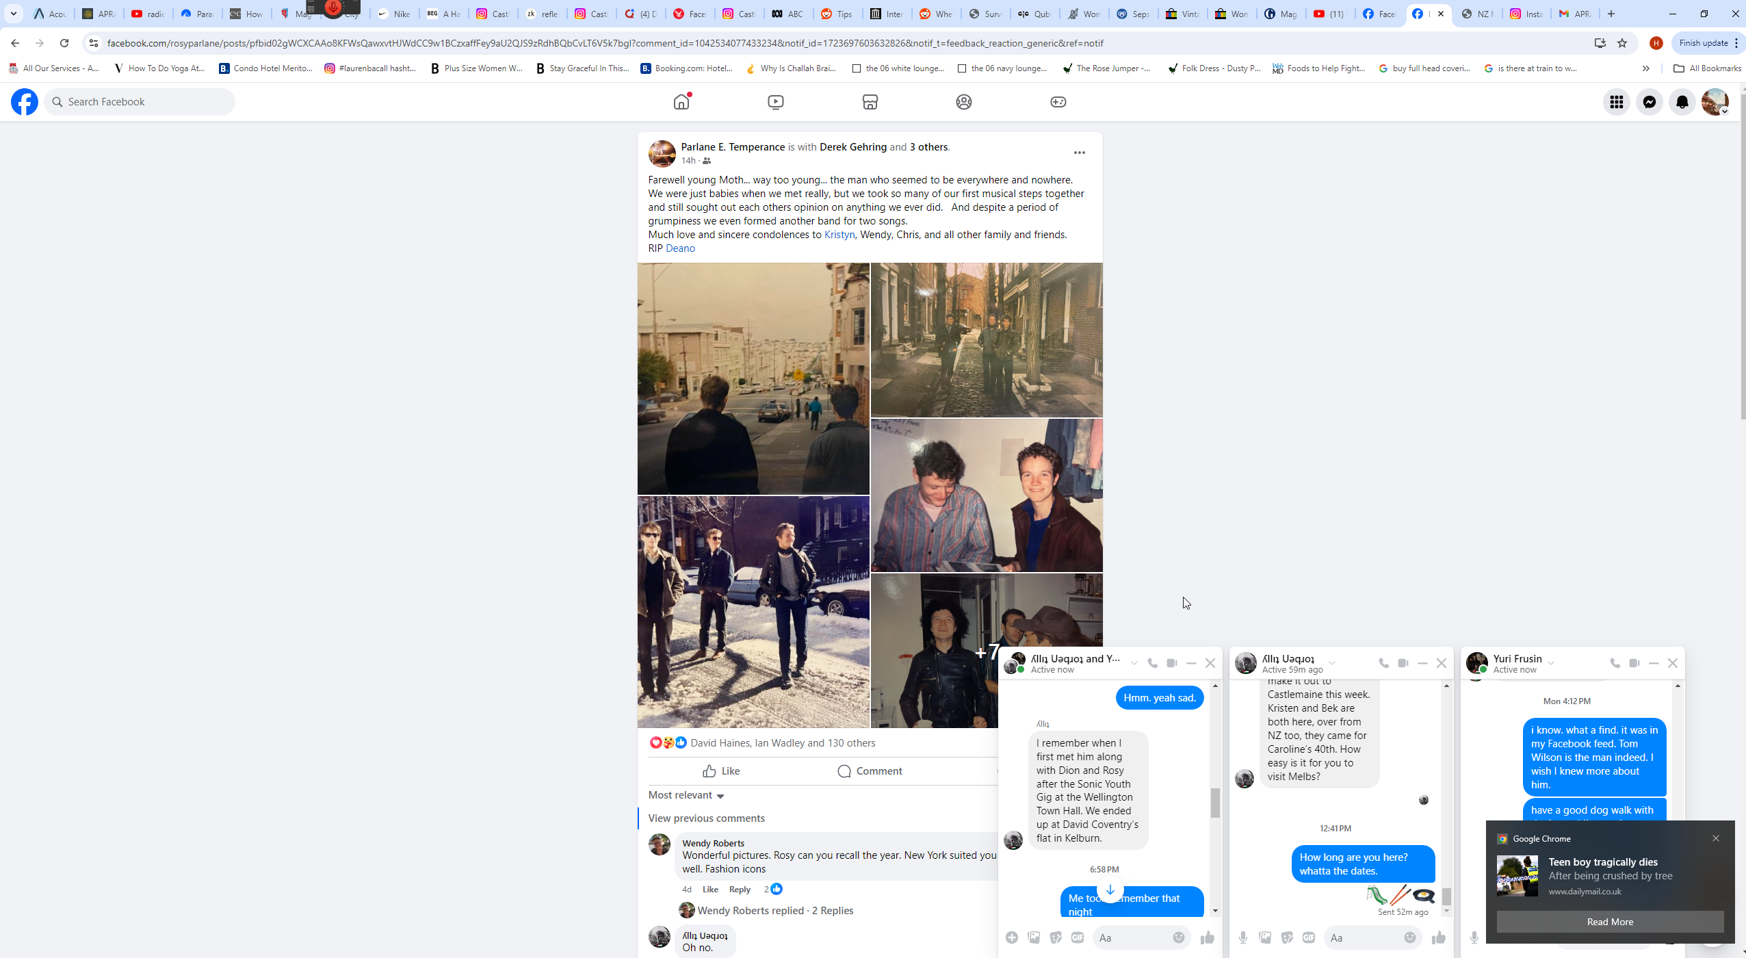Screen dimensions: 1746x958
Task: Click the address bar URL
Action: tap(605, 43)
